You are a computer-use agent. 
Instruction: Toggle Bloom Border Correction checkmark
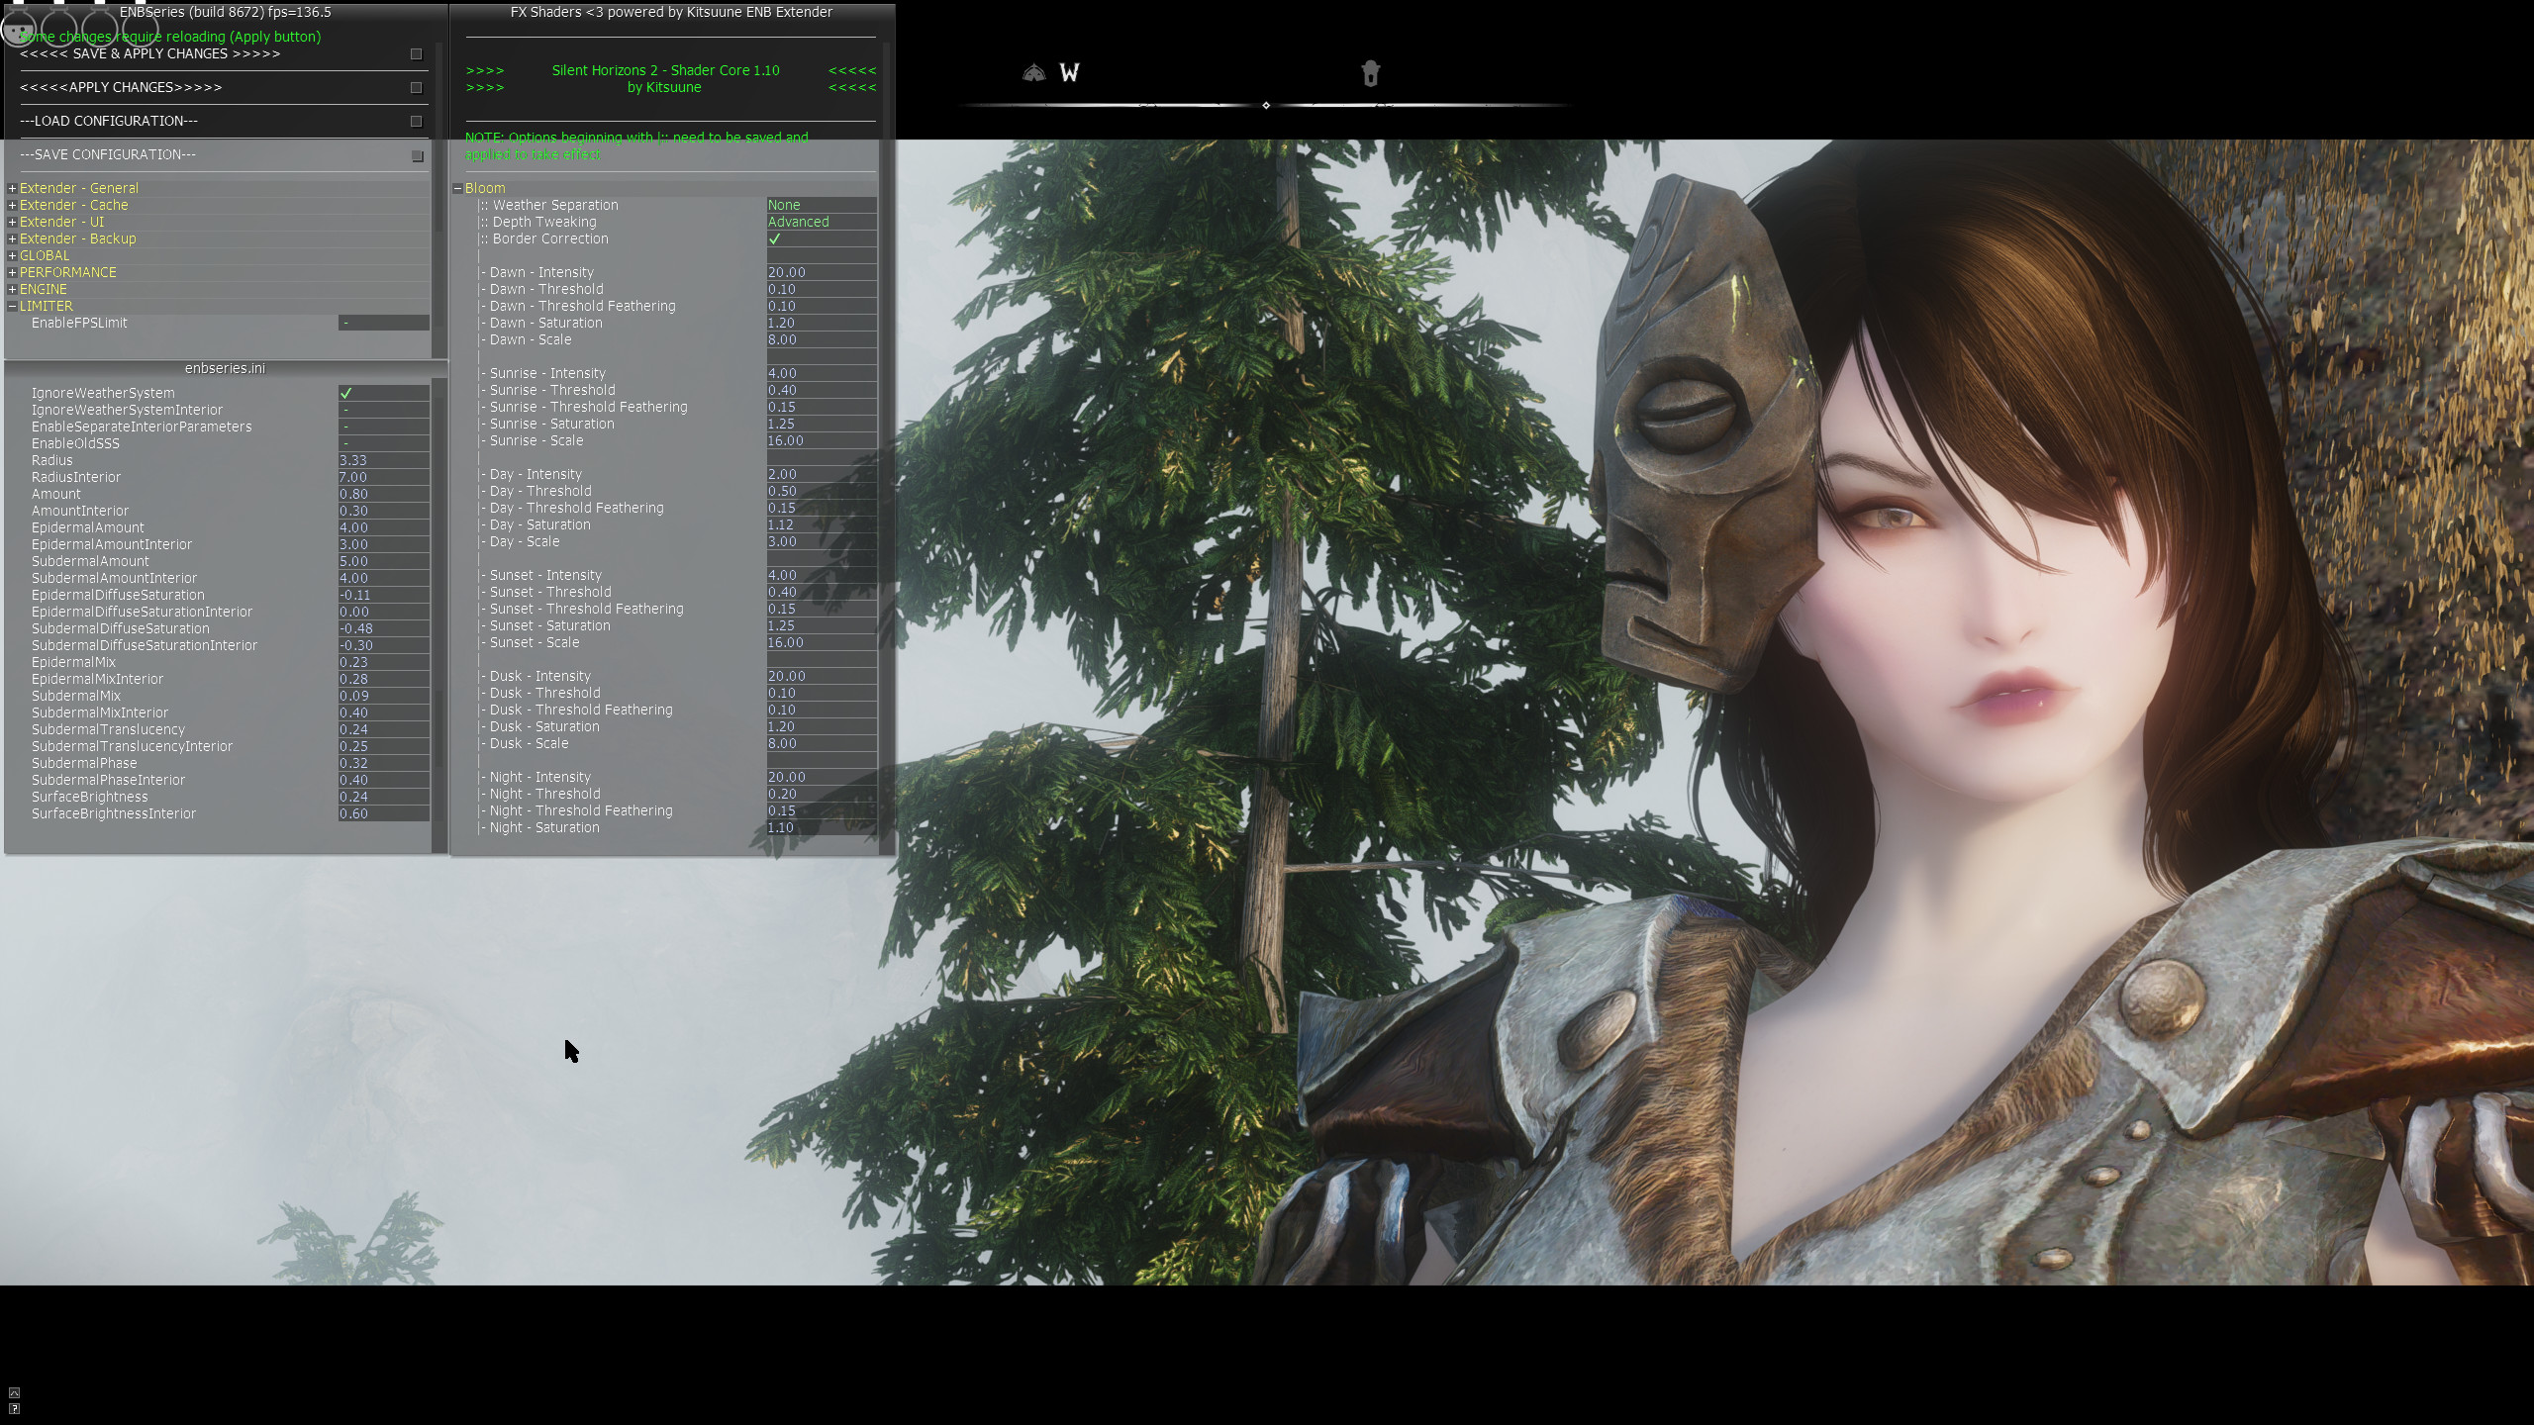[x=774, y=238]
